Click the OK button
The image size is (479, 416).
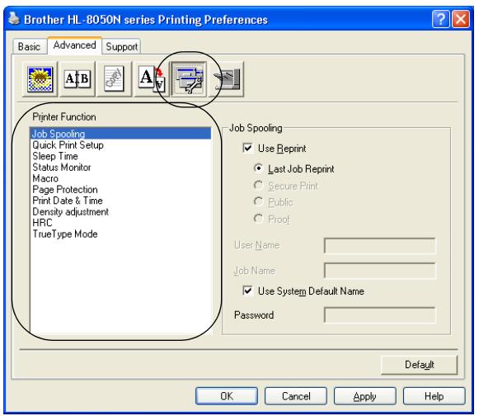click(x=227, y=396)
